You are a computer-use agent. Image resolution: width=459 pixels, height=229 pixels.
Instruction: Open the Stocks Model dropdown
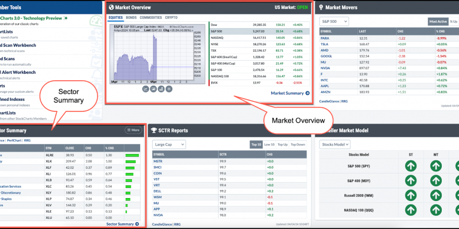coord(334,144)
